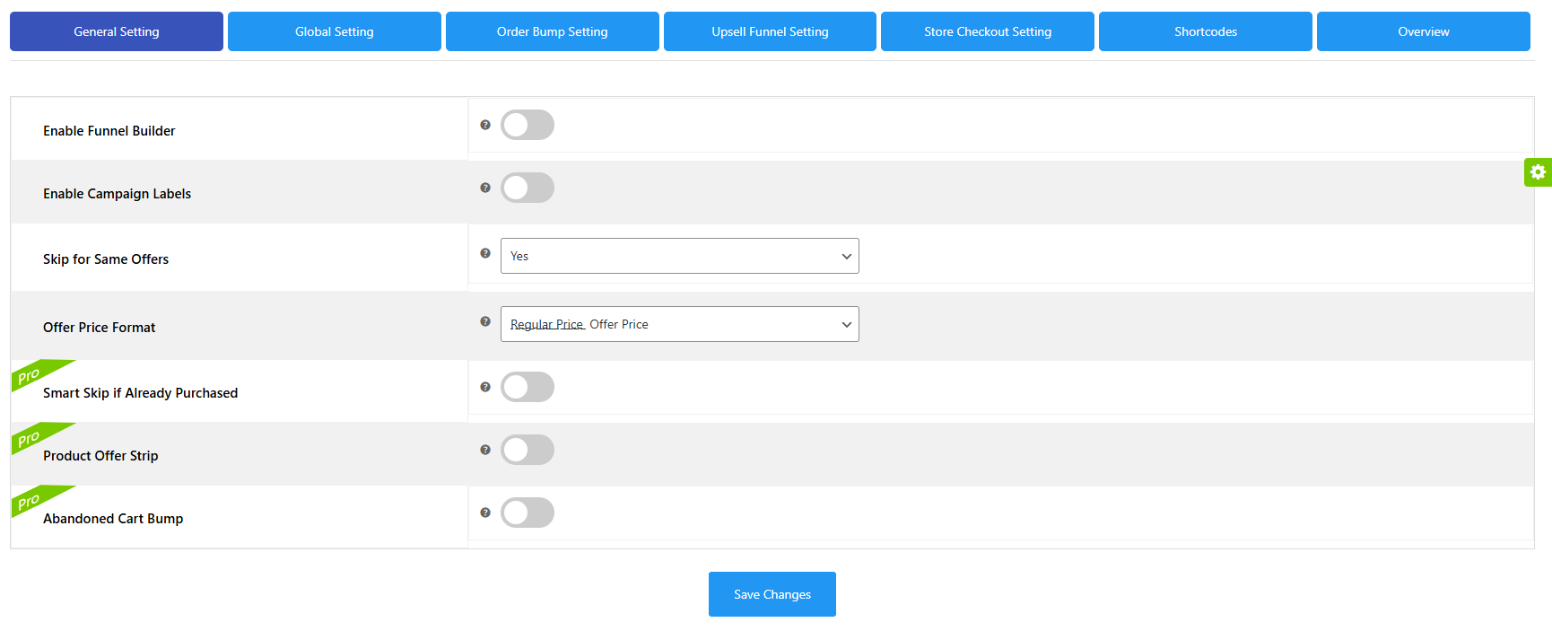Expand the Offer Price Format dropdown
Image resolution: width=1552 pixels, height=631 pixels.
click(679, 324)
